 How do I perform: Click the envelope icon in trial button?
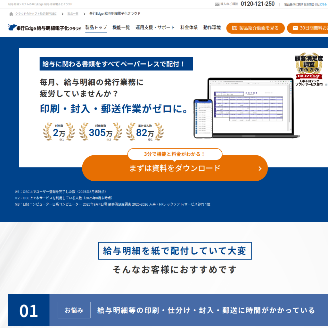click(295, 28)
